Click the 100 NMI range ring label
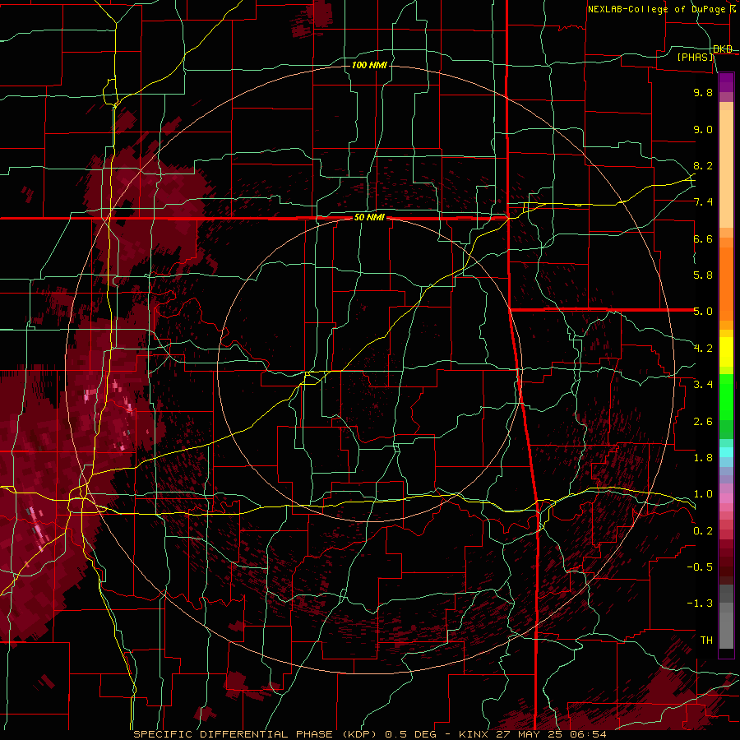The image size is (740, 740). [x=369, y=65]
